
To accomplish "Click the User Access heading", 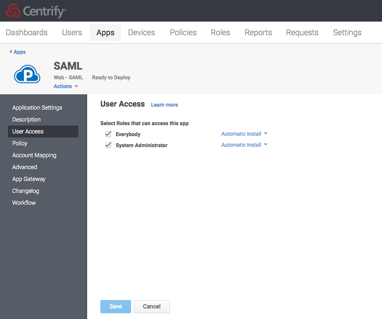I will pyautogui.click(x=122, y=104).
